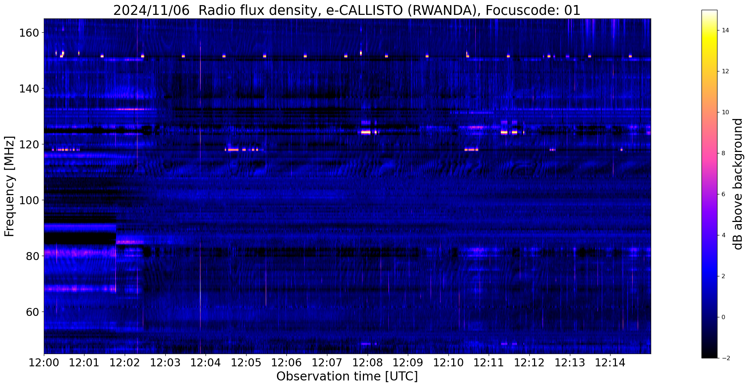
Task: Click the colorbar tick value 10
Action: 725,112
